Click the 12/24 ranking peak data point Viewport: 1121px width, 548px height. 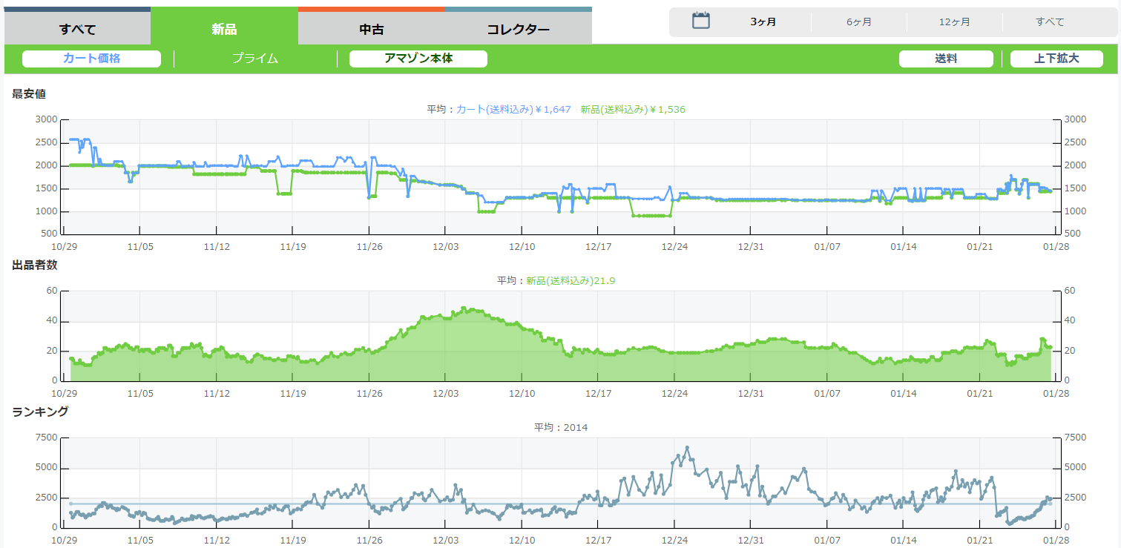click(687, 448)
